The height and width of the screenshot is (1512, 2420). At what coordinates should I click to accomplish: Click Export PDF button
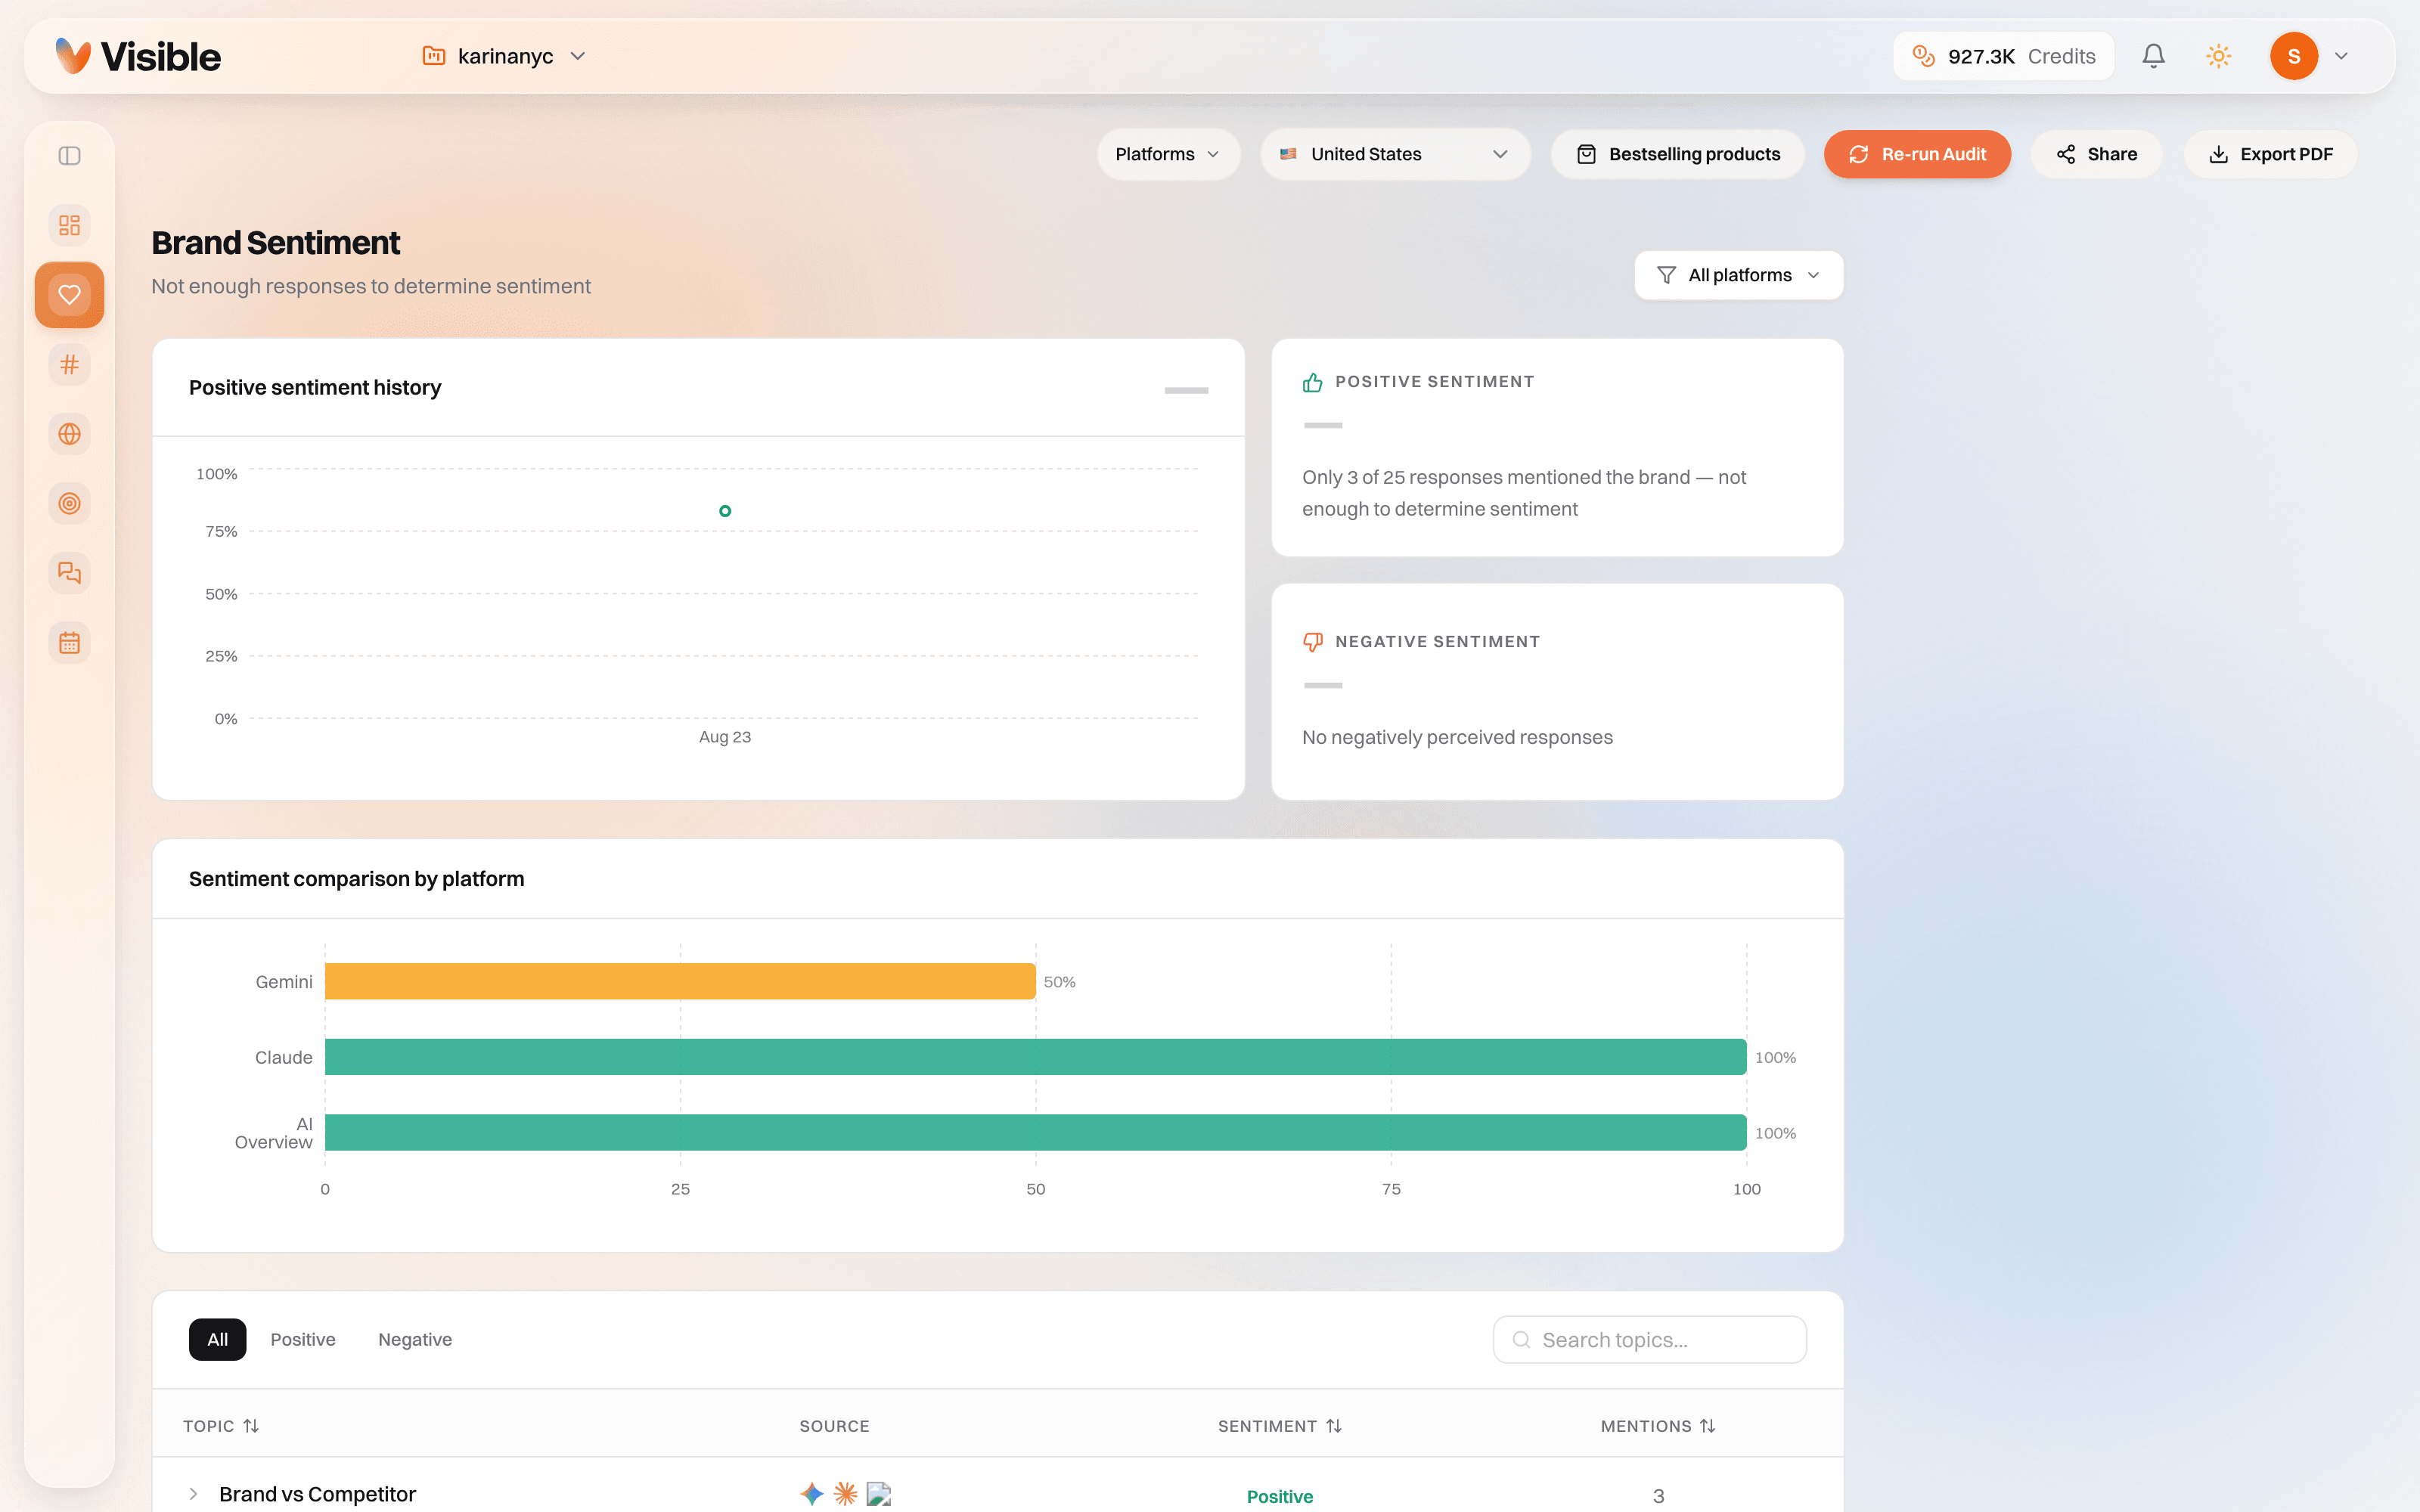click(2270, 154)
